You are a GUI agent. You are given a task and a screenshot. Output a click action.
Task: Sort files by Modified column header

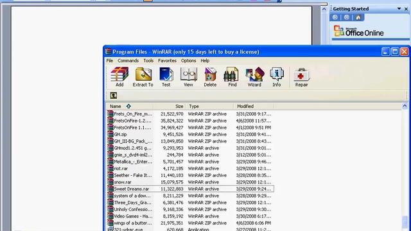click(254, 107)
